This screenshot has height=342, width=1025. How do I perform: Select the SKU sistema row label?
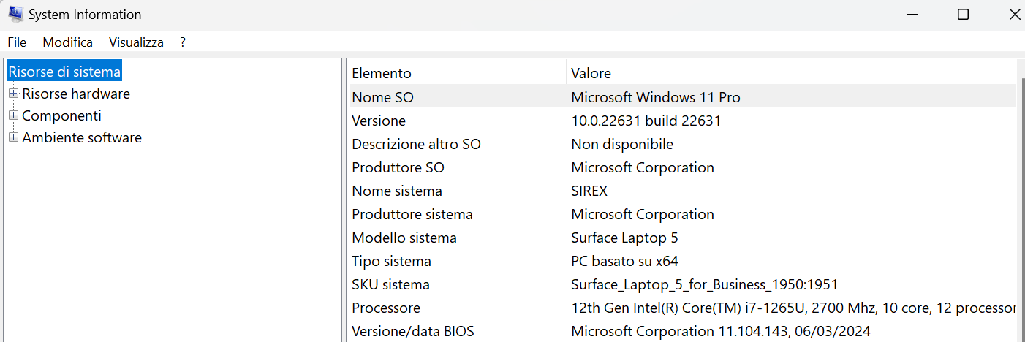click(391, 284)
